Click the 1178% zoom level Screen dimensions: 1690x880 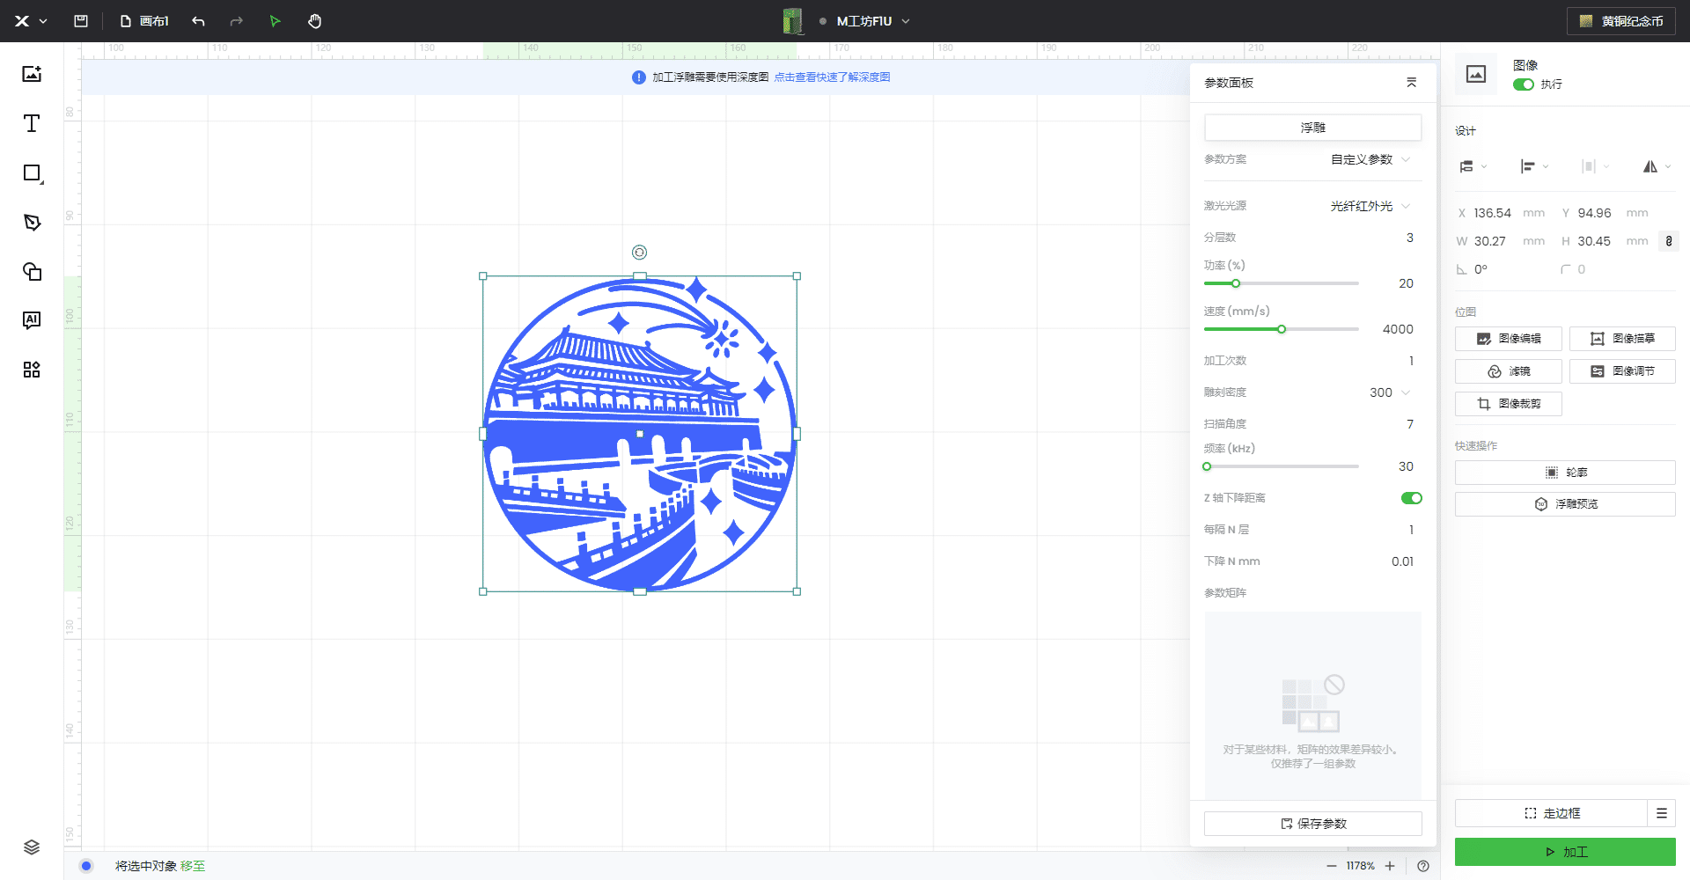pos(1360,866)
